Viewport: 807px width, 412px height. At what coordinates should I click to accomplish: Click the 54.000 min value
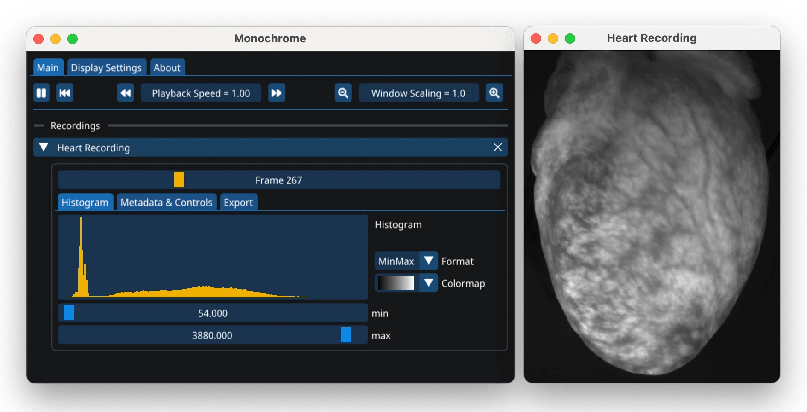click(213, 313)
